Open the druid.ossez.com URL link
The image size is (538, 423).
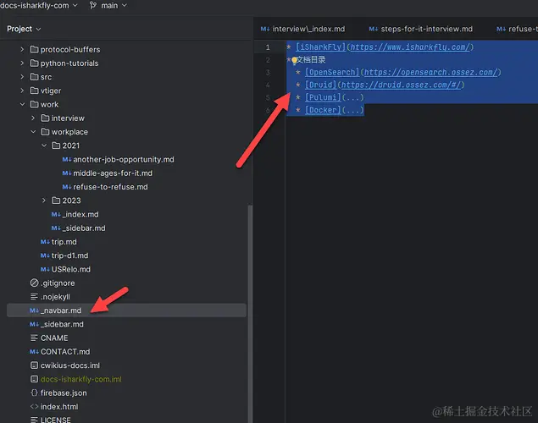tap(401, 85)
